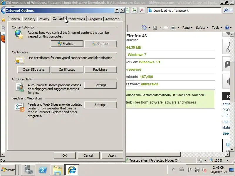Click the Feeds and Web Slices RSS icon
Image resolution: width=235 pixels, height=176 pixels.
pyautogui.click(x=19, y=107)
